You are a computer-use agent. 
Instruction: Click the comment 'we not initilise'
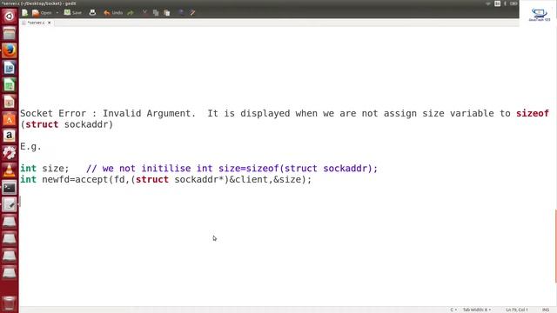147,169
